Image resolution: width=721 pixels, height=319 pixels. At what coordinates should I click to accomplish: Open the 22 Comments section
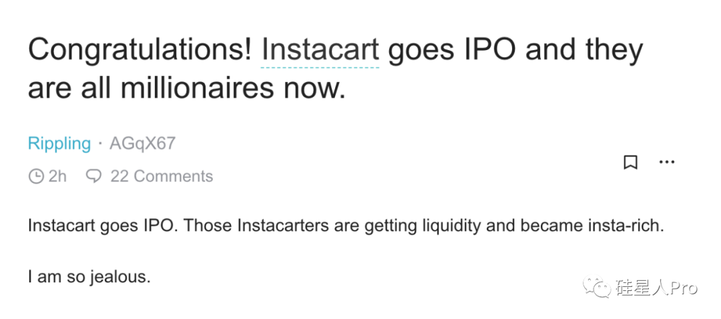click(162, 176)
